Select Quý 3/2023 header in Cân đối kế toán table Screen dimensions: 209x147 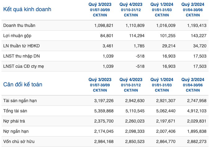[x=100, y=80]
